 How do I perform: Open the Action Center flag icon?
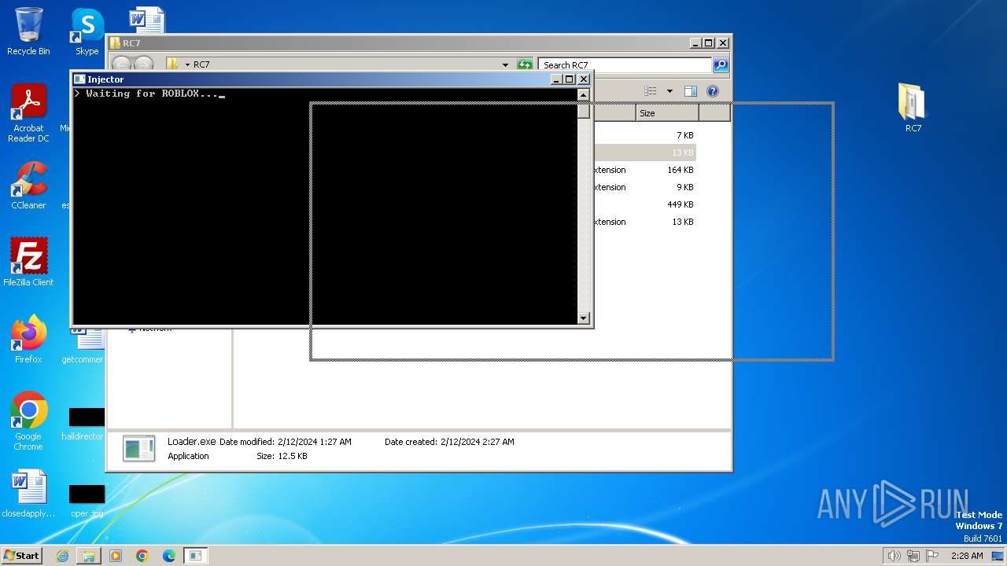[x=931, y=556]
